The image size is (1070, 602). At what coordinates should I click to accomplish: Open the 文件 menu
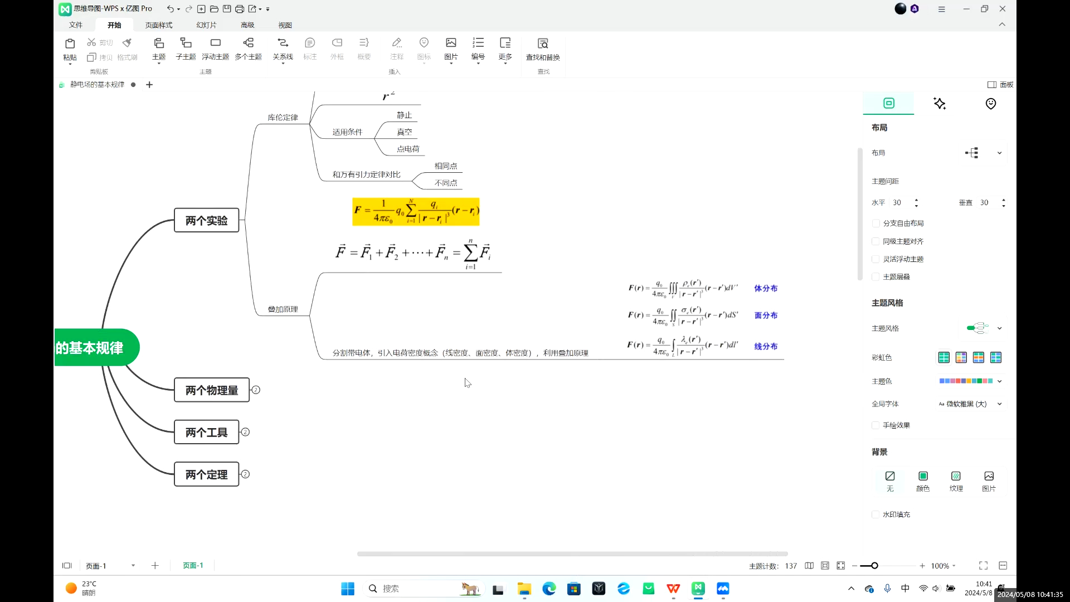76,25
